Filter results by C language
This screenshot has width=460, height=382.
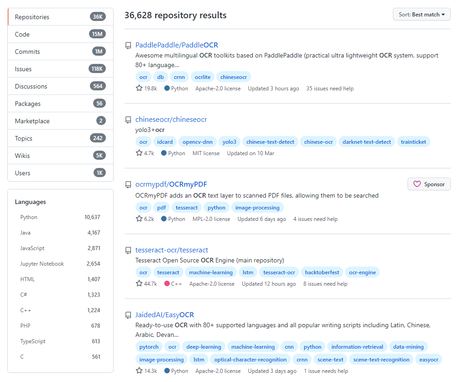(60, 357)
